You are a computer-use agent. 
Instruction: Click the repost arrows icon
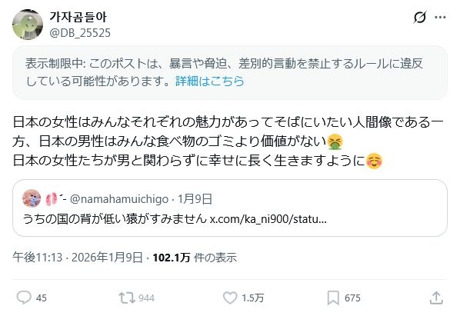[127, 298]
